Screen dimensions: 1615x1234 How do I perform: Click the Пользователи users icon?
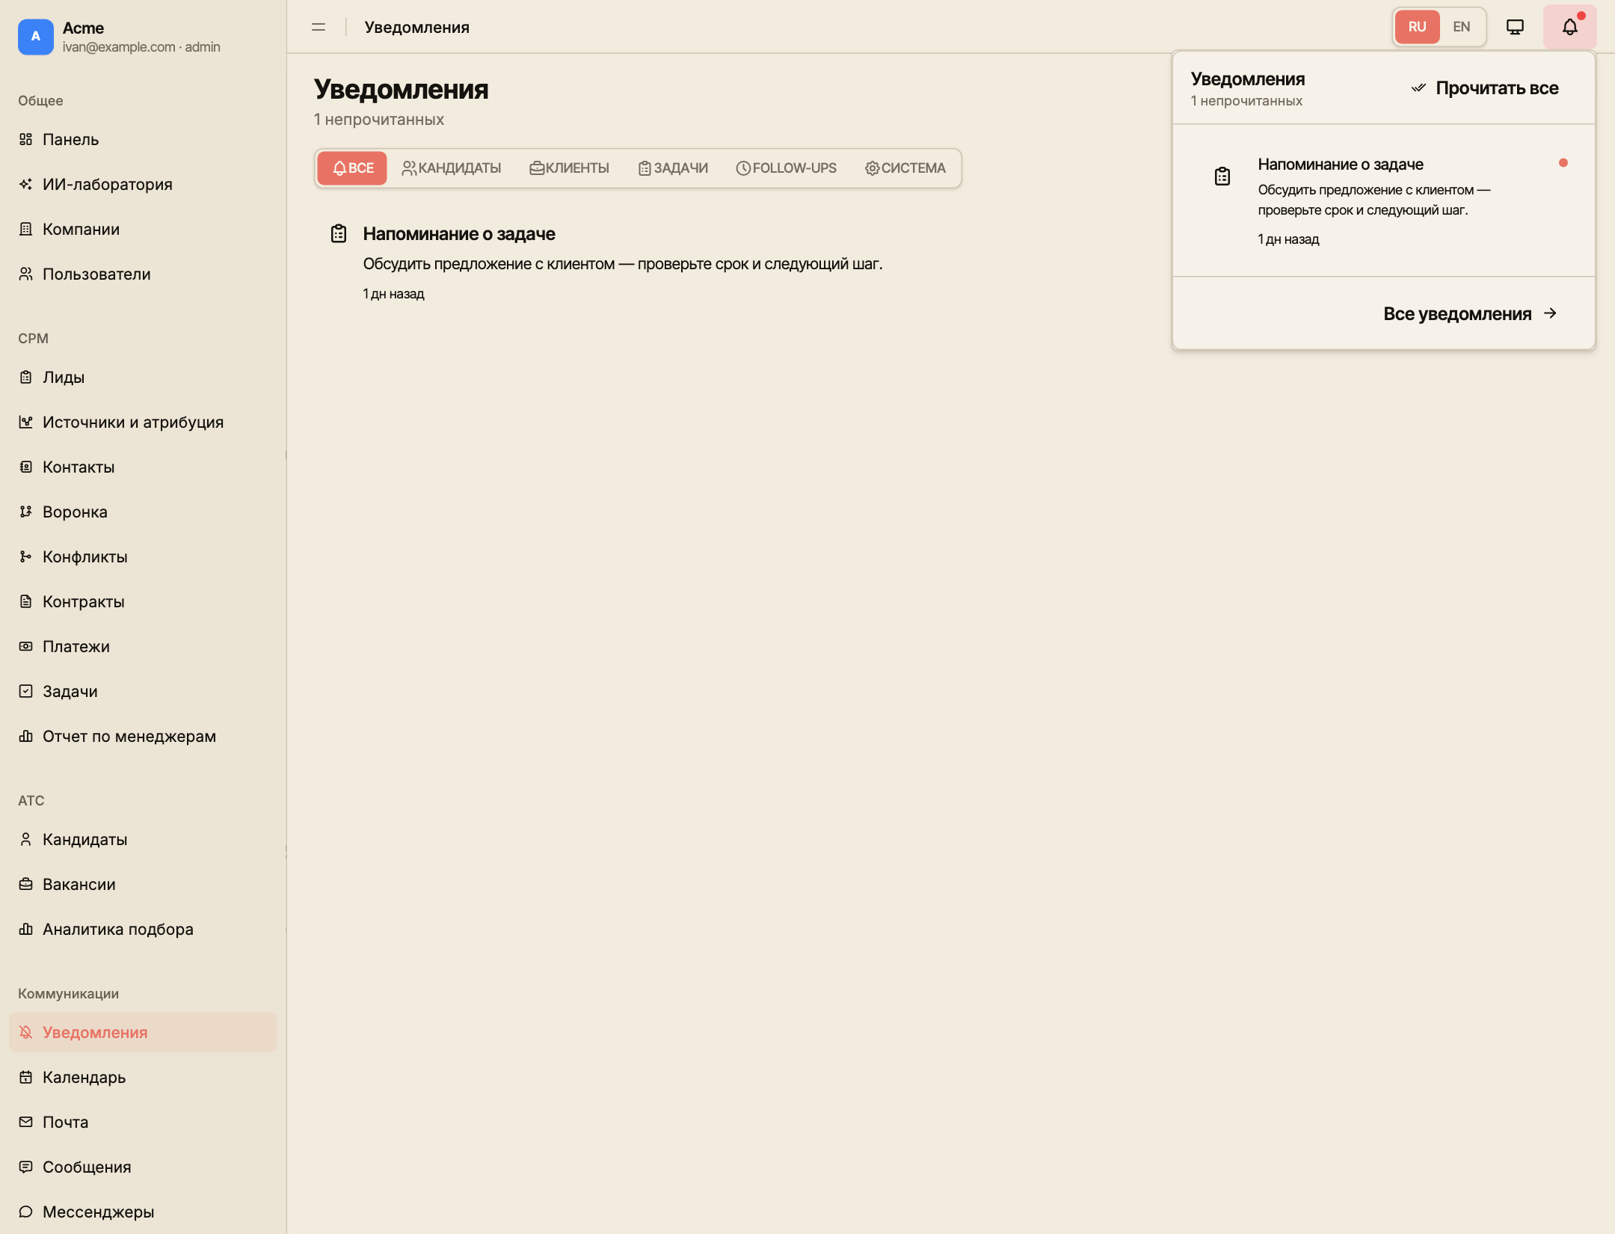[x=26, y=274]
